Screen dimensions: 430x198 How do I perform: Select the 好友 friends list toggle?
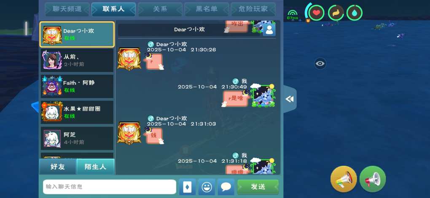point(58,167)
